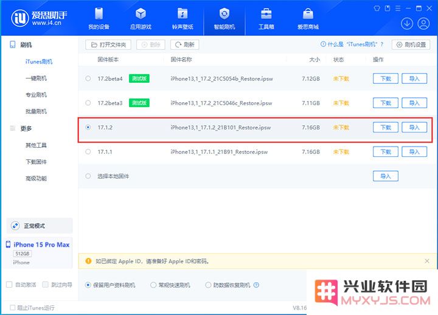Import firmware for the 17.1.1 row

pos(414,151)
